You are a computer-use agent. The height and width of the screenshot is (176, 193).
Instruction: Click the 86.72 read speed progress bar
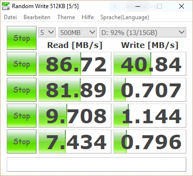[x=75, y=64]
